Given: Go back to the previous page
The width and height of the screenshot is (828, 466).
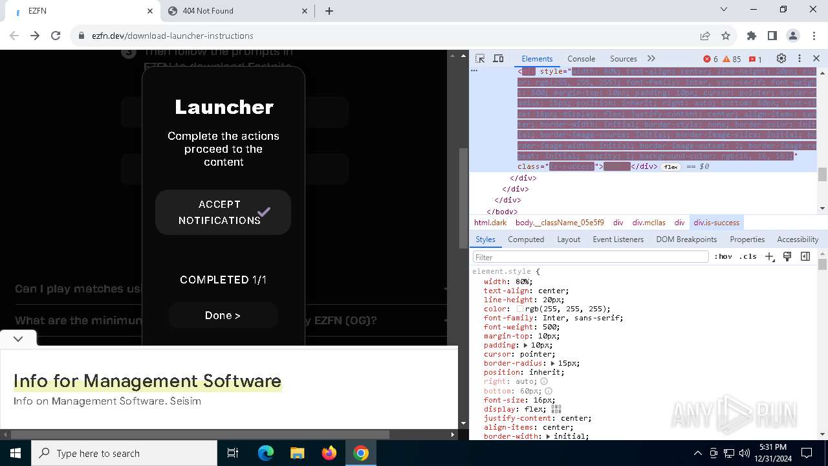Looking at the screenshot, I should (14, 36).
